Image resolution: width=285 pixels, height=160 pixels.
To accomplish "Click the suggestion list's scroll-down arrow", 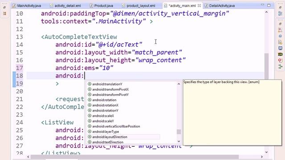I will [x=179, y=141].
